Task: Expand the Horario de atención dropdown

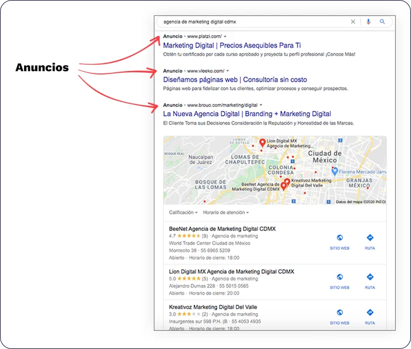Action: 226,212
